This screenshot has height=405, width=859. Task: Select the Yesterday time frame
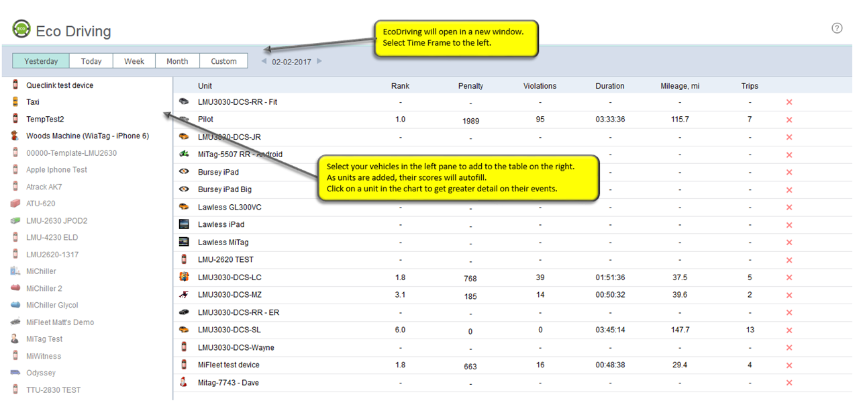tap(41, 61)
